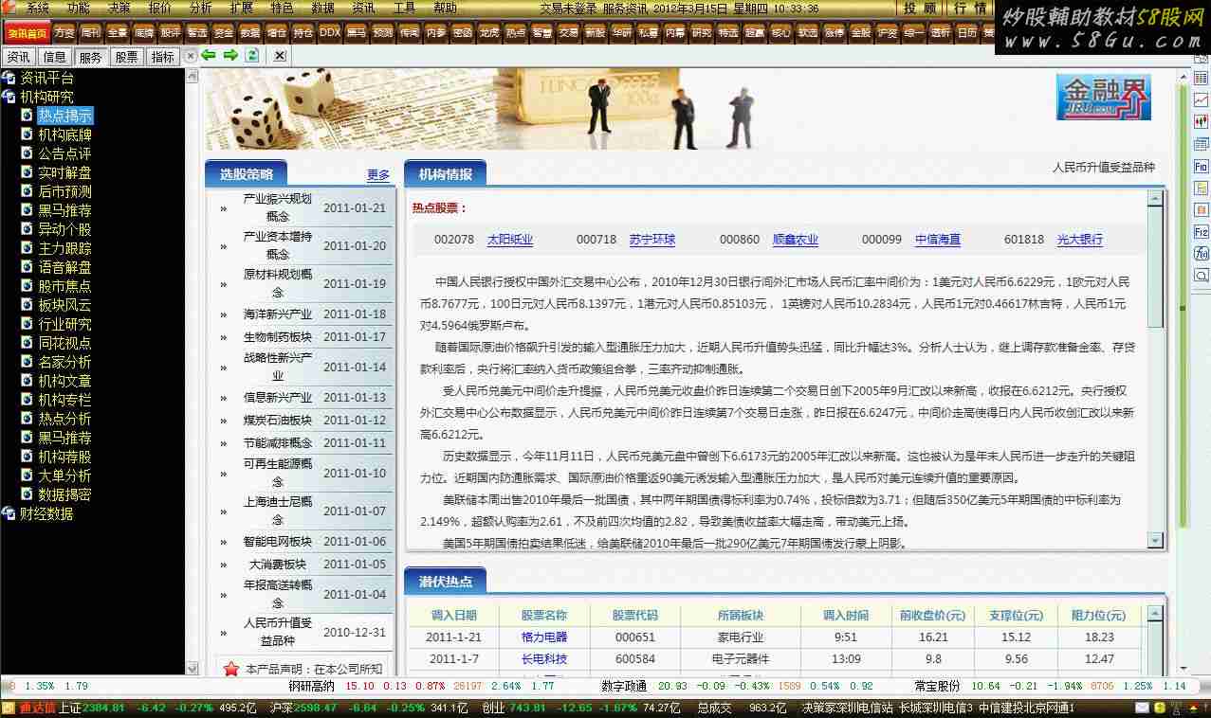Open the candlestick chart icon in right sidebar
The width and height of the screenshot is (1211, 718).
pyautogui.click(x=1201, y=122)
